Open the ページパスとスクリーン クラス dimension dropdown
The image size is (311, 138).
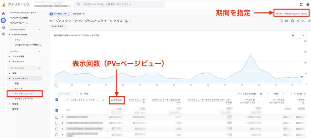coord(83,100)
